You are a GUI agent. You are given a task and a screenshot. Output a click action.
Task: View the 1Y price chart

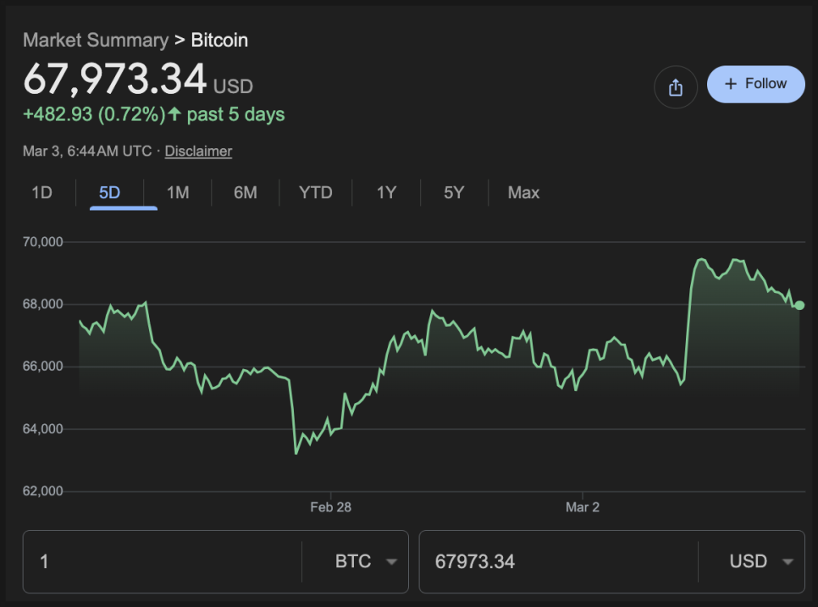point(386,193)
